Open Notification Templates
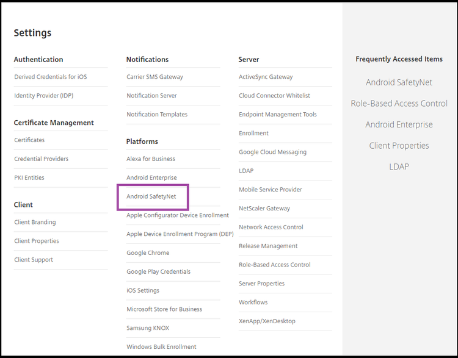 [x=157, y=115]
